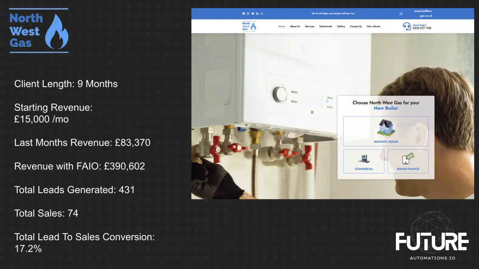Click the large North West Gas flame logo
479x269 pixels.
pyautogui.click(x=39, y=30)
